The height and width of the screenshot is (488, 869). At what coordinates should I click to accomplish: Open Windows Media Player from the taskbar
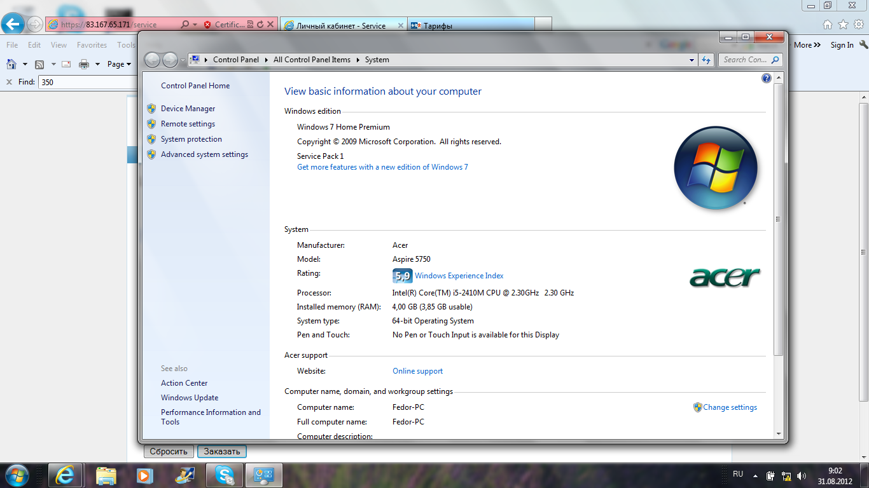145,475
